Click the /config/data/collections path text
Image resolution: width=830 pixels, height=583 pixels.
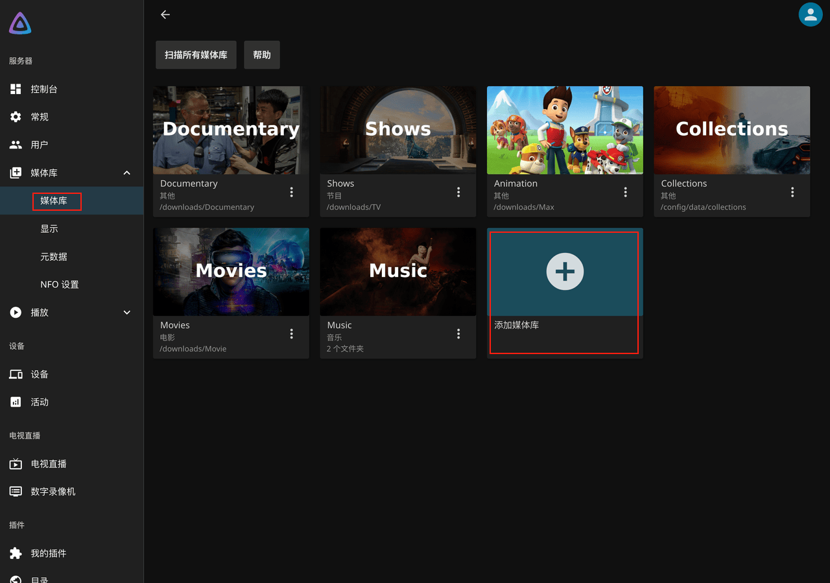coord(704,207)
